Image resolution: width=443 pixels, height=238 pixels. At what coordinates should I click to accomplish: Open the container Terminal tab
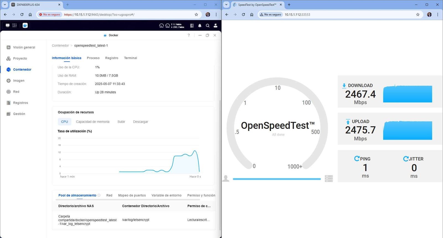(x=130, y=58)
